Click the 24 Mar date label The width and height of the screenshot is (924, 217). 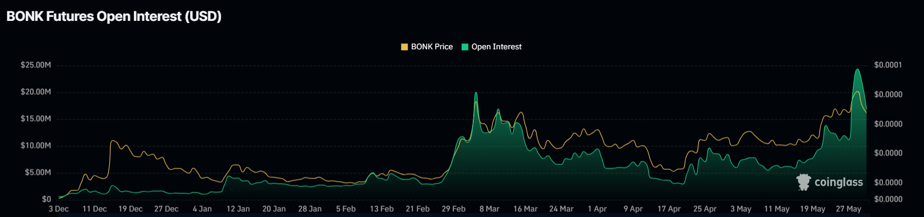pyautogui.click(x=562, y=209)
